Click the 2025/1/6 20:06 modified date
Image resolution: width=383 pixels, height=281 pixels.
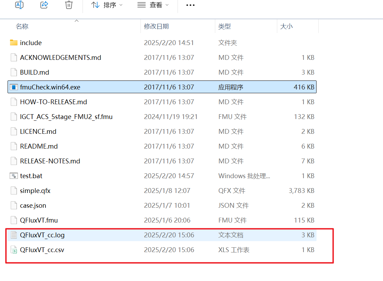click(167, 220)
